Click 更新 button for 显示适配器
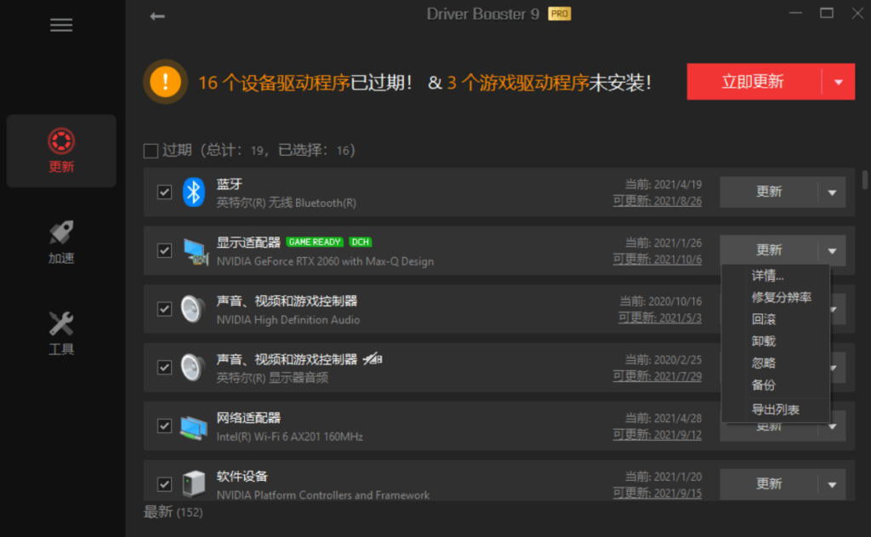 tap(769, 250)
